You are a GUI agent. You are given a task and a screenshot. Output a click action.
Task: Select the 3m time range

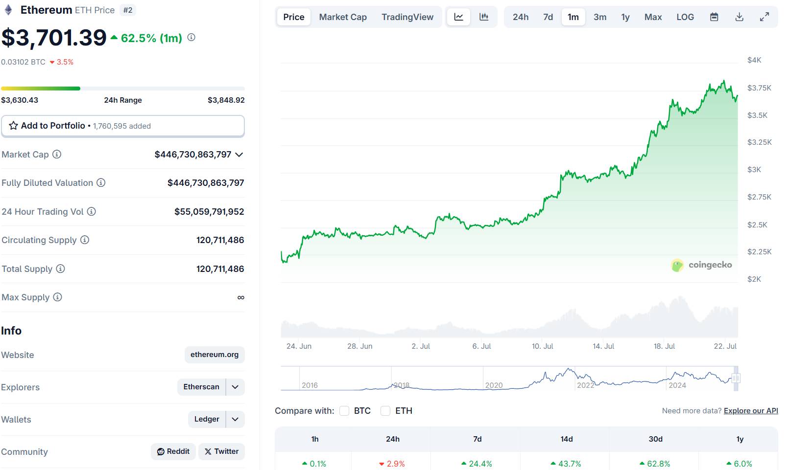(x=600, y=17)
